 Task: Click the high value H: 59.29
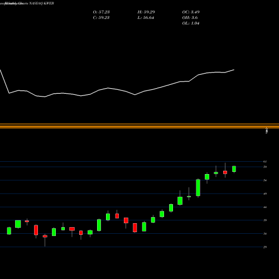tap(146, 12)
